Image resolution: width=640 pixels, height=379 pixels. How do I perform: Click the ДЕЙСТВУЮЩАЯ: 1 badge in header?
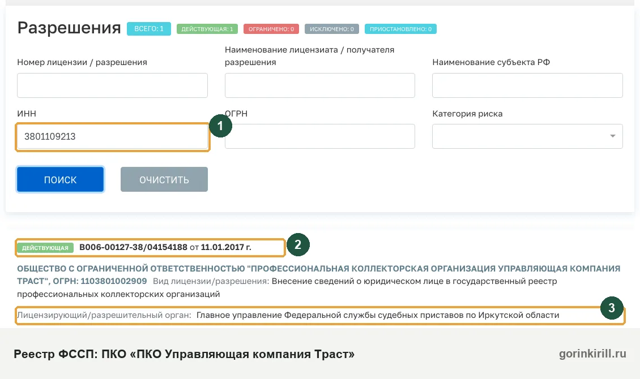[207, 29]
